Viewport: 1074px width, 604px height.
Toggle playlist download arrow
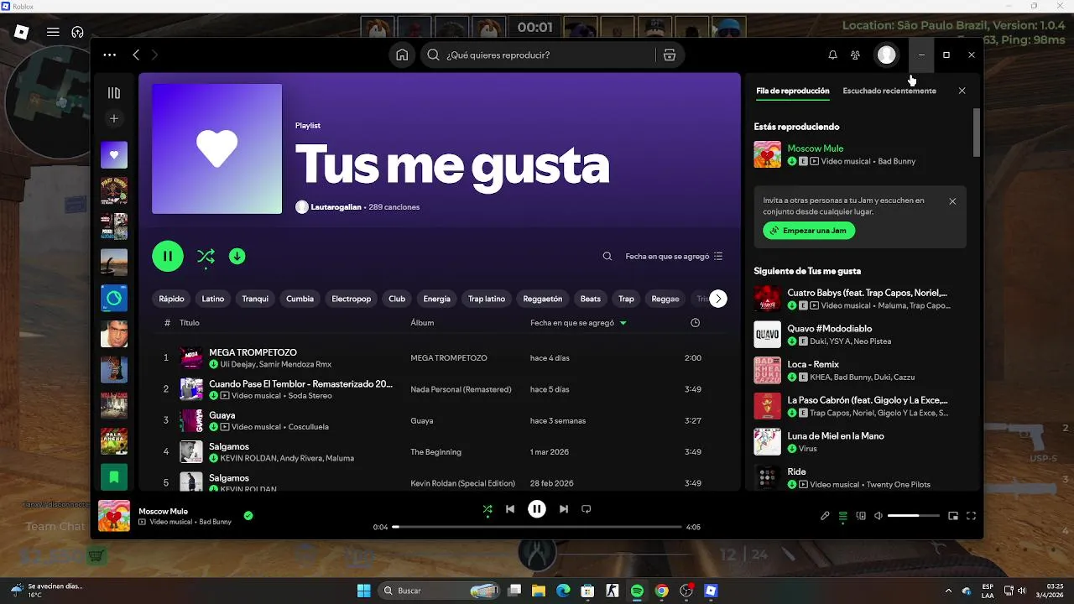tap(237, 256)
